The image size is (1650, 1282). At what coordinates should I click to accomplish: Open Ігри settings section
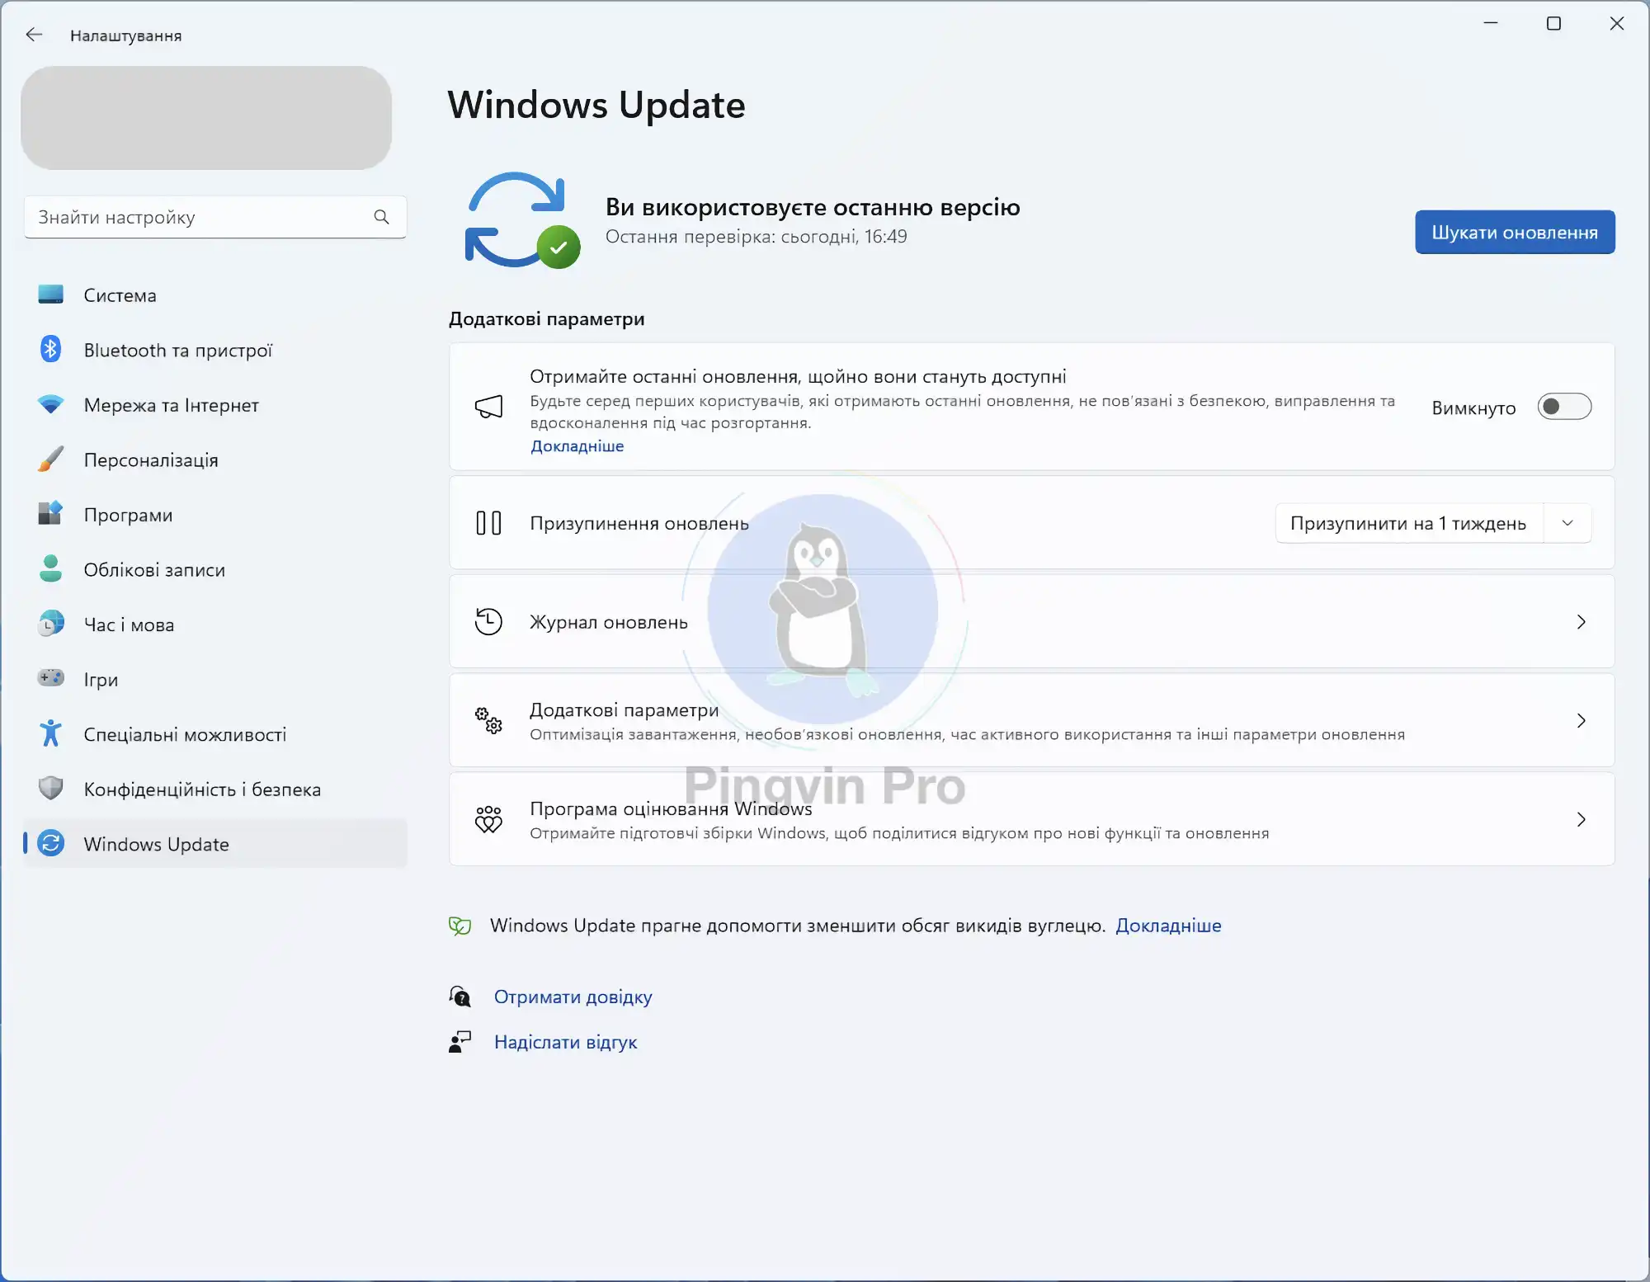(x=215, y=679)
